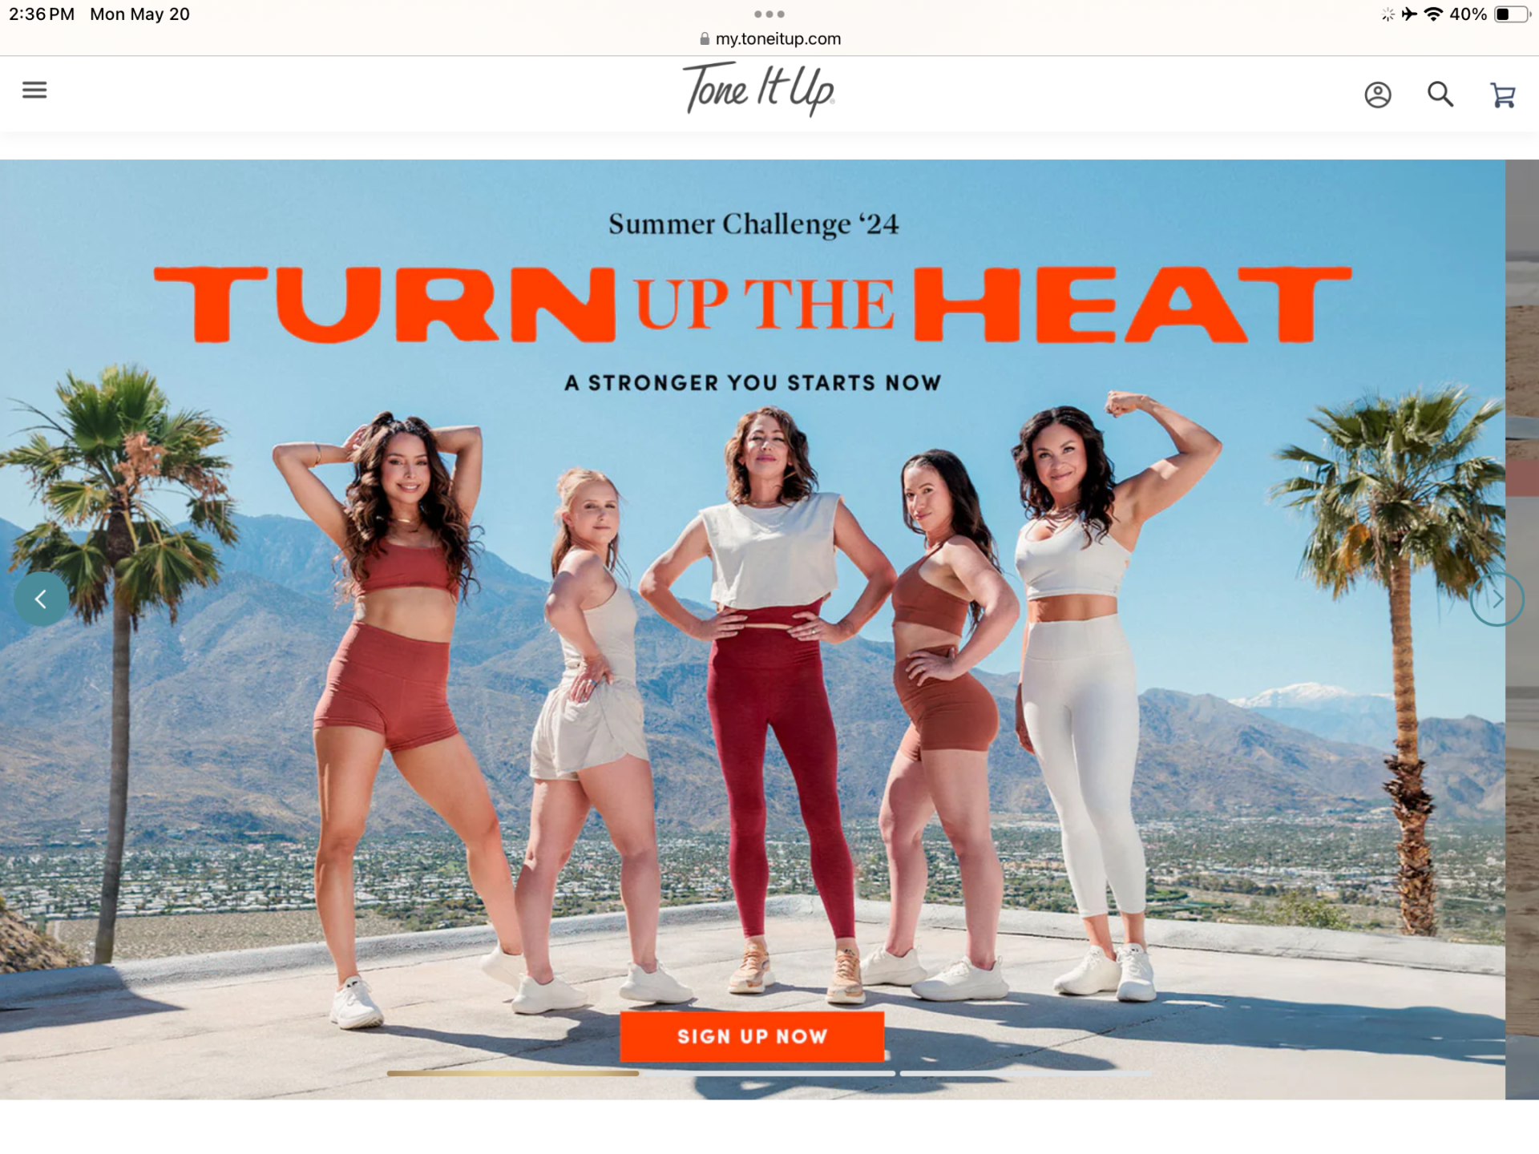Open the three-dot multitasking menu
Screen dimensions: 1539x1154
(769, 14)
